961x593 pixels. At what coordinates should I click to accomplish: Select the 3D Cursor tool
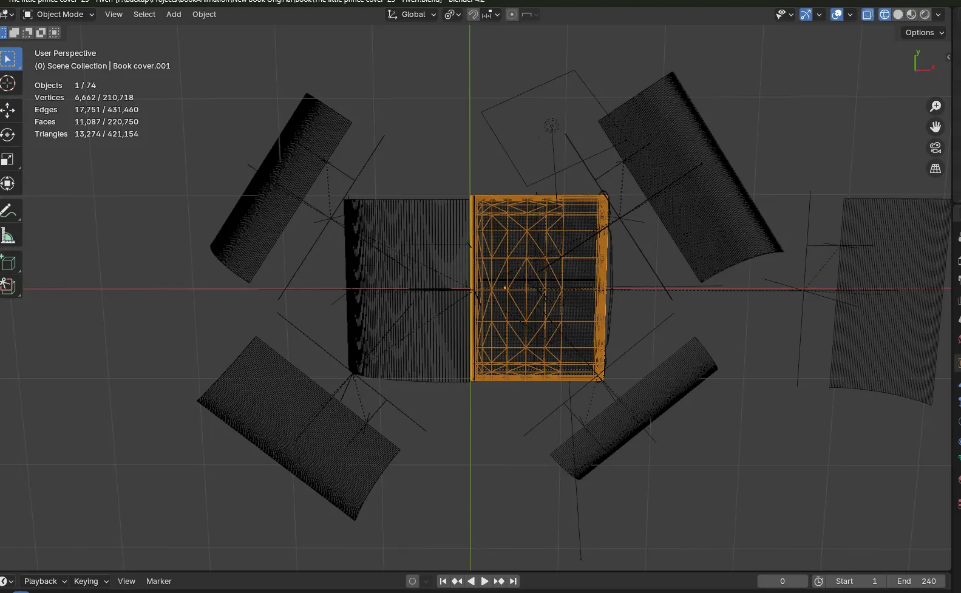click(8, 83)
